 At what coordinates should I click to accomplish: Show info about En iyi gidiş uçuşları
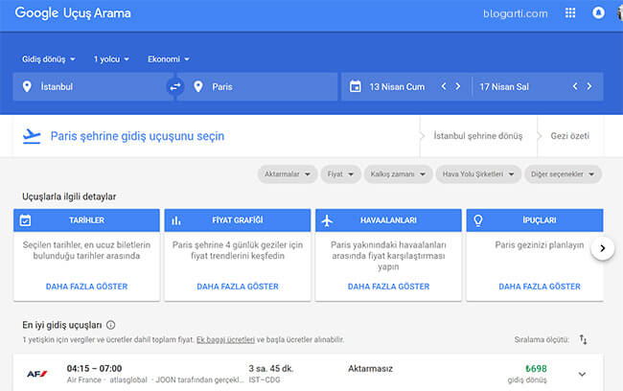tap(111, 325)
